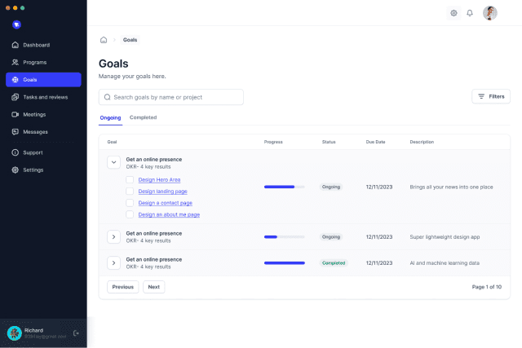Tick the Design landing page checkbox

(x=130, y=191)
